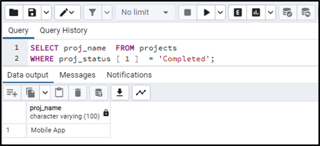Open the edit pencil menu
Image resolution: width=320 pixels, height=146 pixels.
click(67, 13)
